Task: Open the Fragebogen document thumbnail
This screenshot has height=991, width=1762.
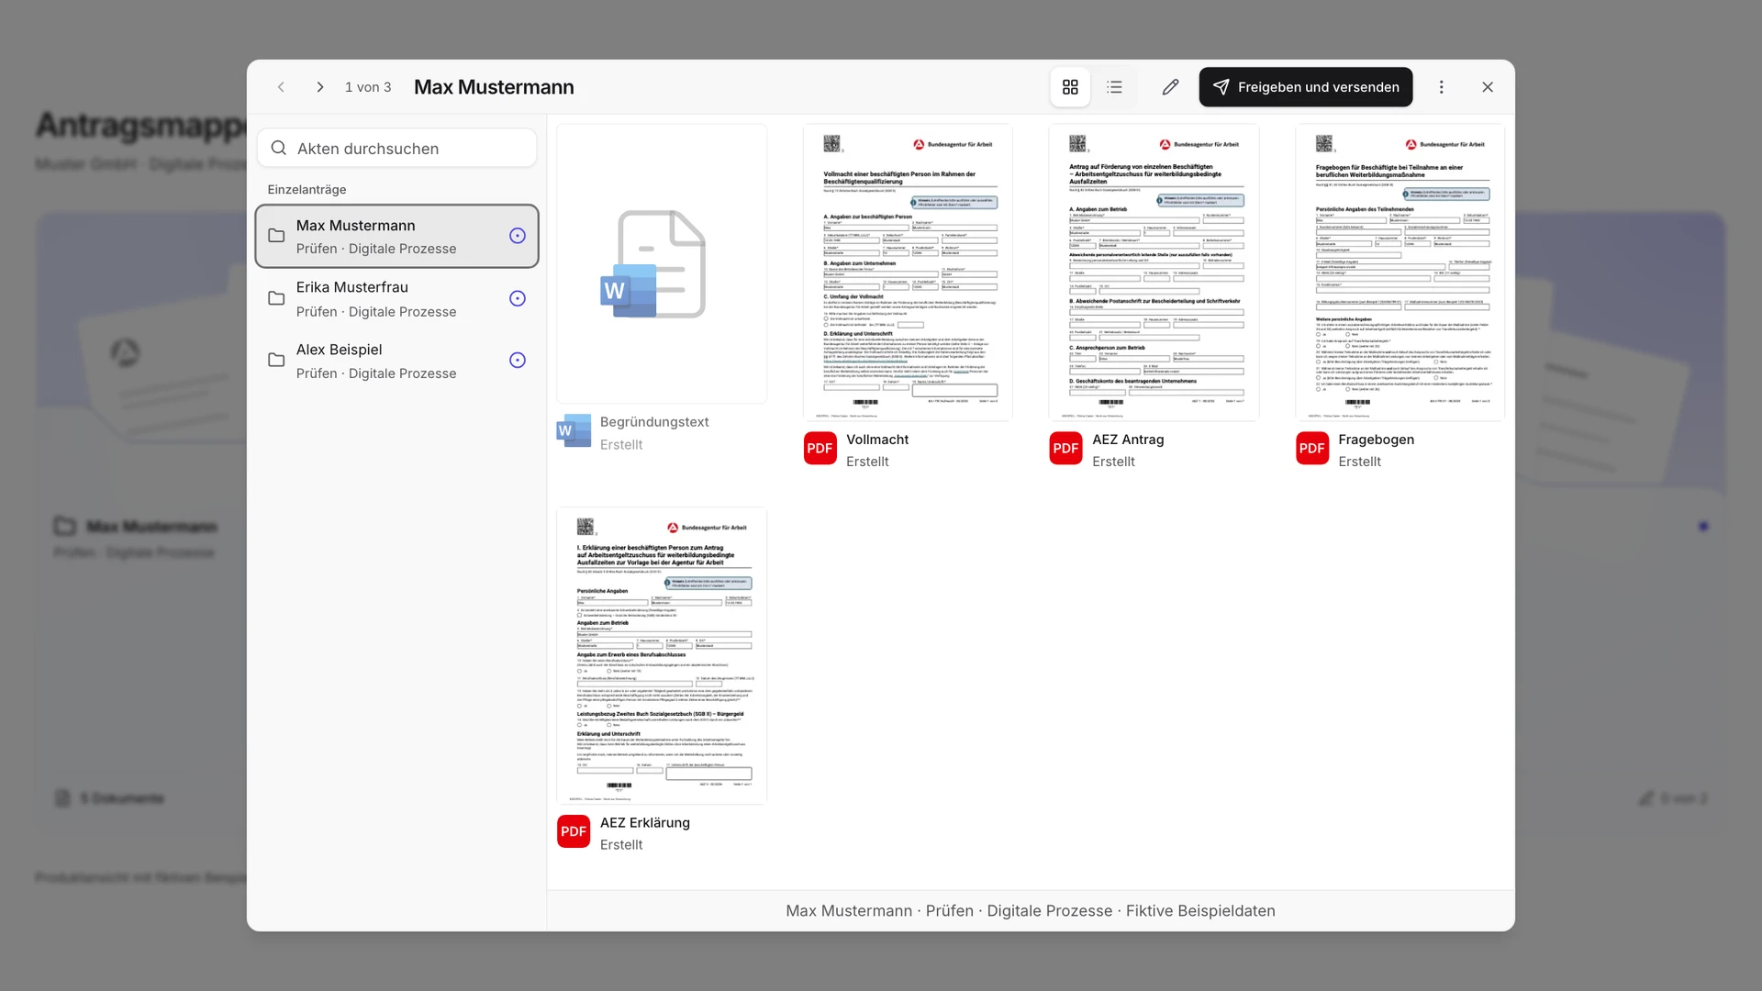Action: click(x=1400, y=273)
